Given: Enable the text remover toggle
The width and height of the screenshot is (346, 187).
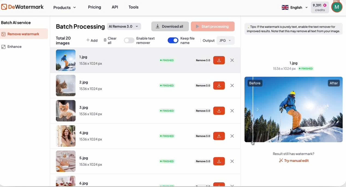Looking at the screenshot, I should coord(129,41).
